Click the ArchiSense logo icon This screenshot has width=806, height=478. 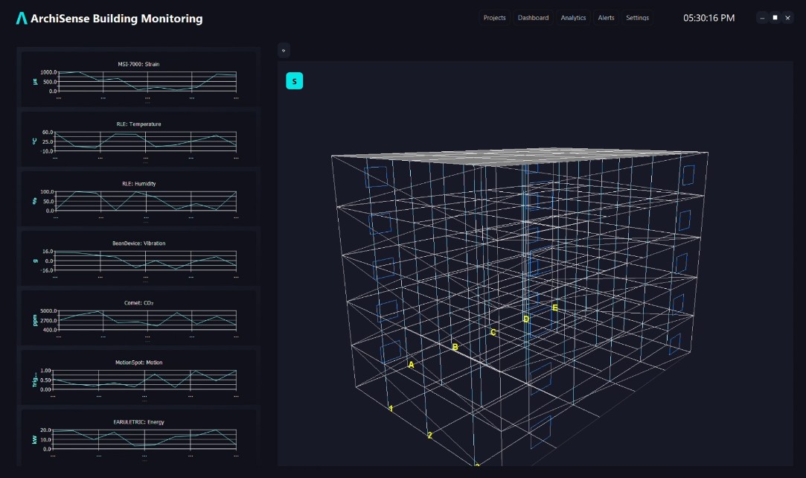click(x=22, y=19)
